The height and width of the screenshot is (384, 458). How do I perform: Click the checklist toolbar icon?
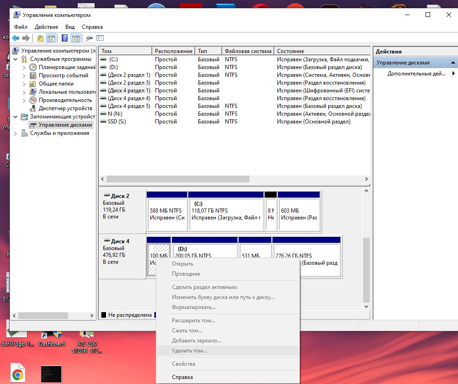[100, 38]
